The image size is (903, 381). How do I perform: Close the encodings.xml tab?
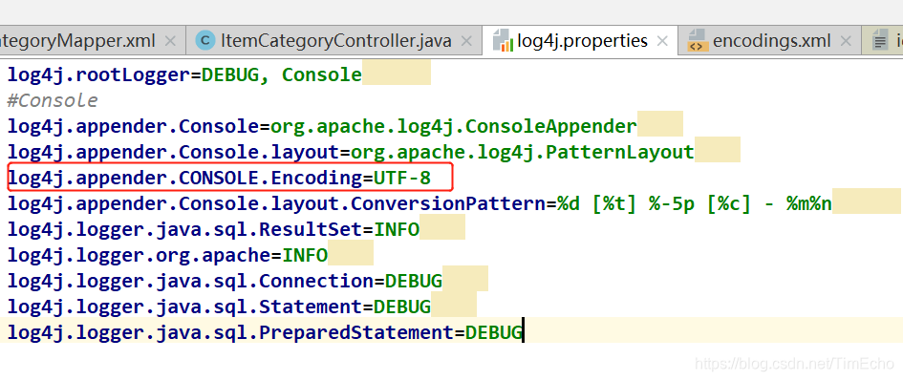tap(846, 41)
